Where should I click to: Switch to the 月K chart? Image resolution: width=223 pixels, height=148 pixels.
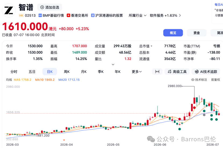84,72
